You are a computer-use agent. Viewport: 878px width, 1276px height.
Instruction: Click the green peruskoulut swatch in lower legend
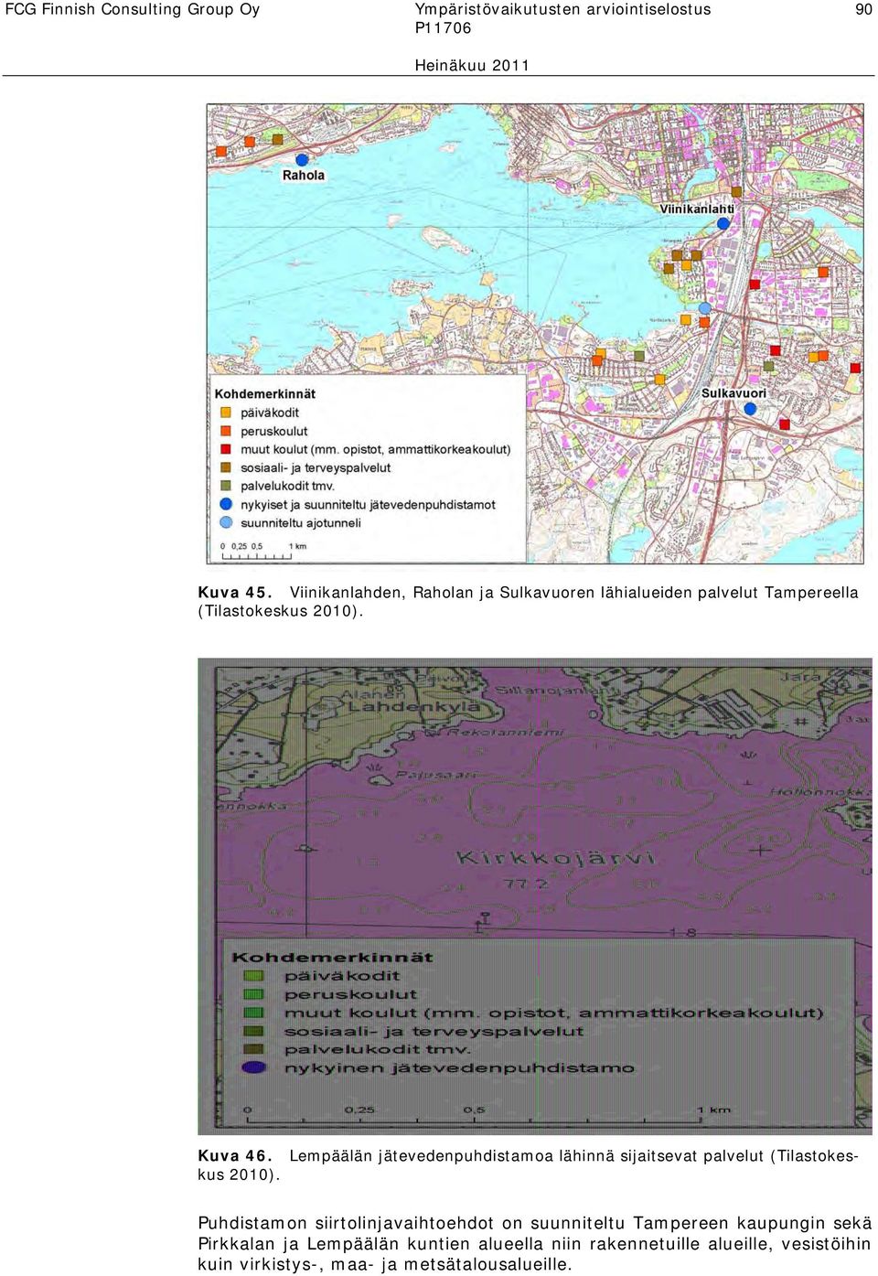[x=253, y=994]
